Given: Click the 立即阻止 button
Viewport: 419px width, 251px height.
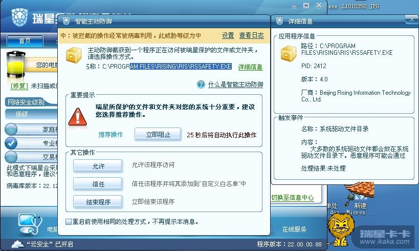Looking at the screenshot, I should click(x=158, y=134).
